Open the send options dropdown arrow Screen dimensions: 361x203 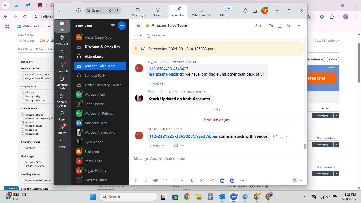(x=301, y=181)
